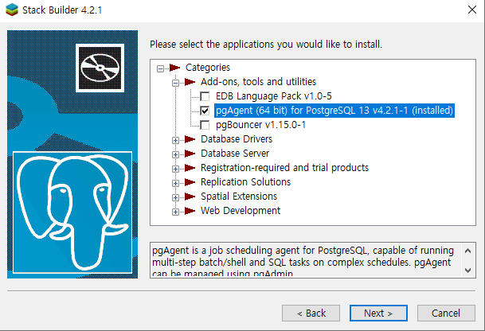Select the Spatial Extensions label
485x331 pixels.
[239, 197]
